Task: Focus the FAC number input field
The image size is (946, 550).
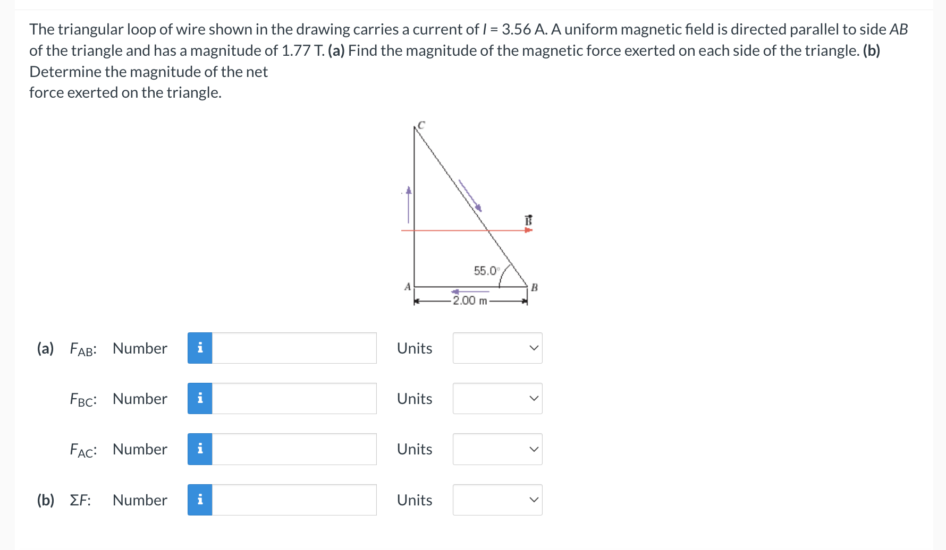Action: coord(294,449)
